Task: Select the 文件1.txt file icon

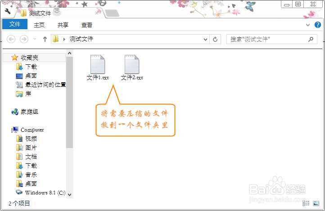Action: click(98, 64)
